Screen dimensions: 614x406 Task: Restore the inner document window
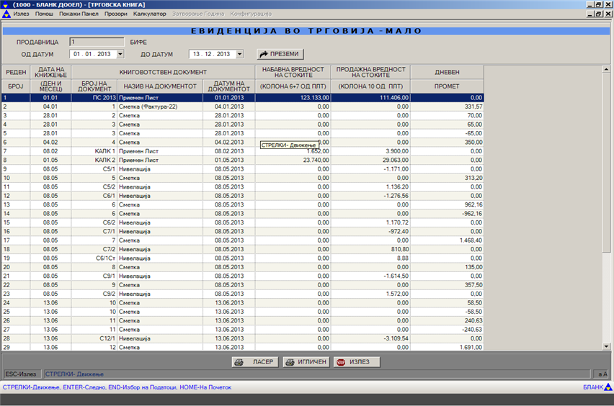click(x=598, y=14)
